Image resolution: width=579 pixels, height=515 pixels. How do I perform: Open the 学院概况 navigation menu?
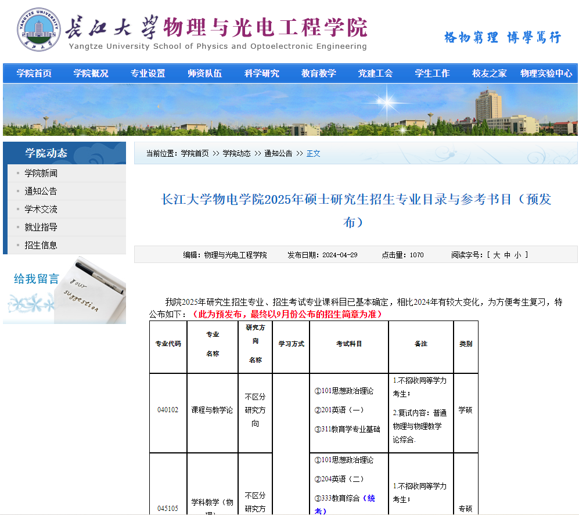[x=91, y=74]
